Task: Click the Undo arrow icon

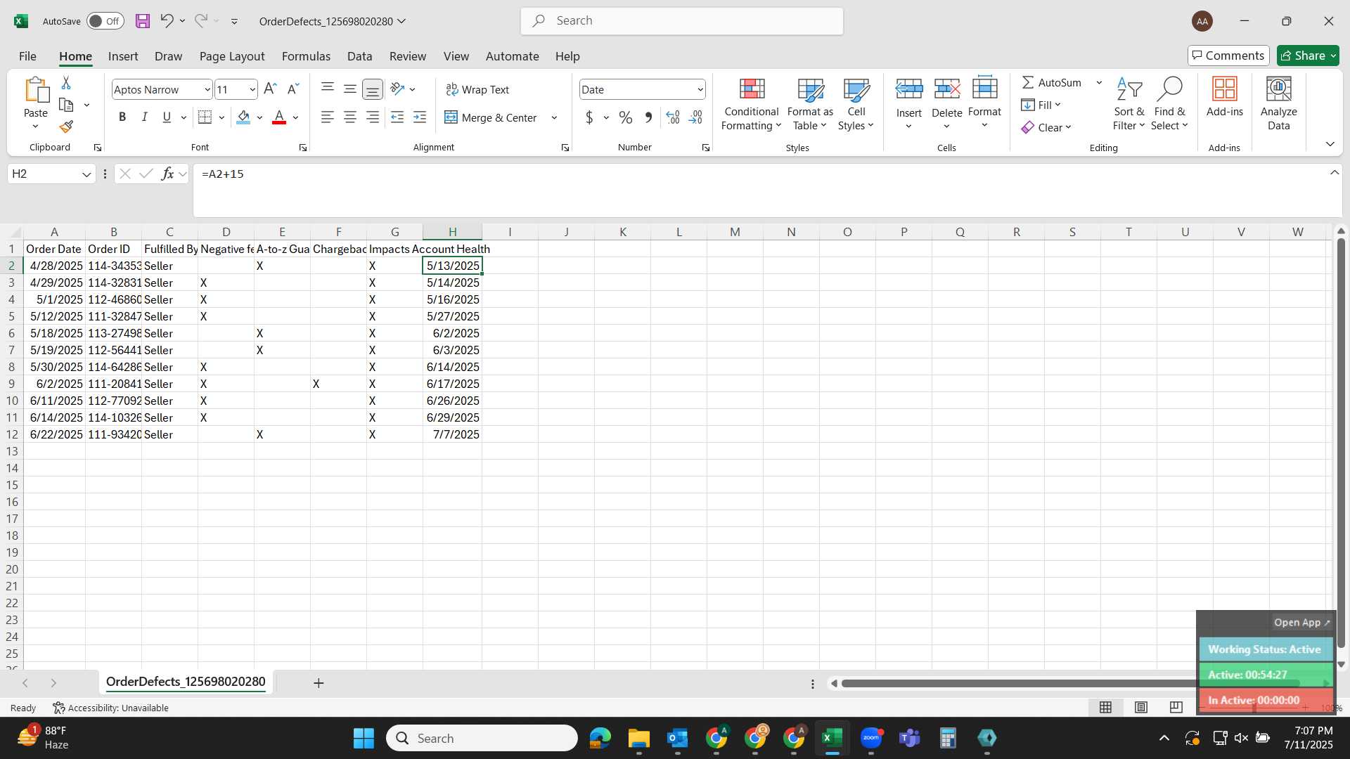Action: pos(167,21)
